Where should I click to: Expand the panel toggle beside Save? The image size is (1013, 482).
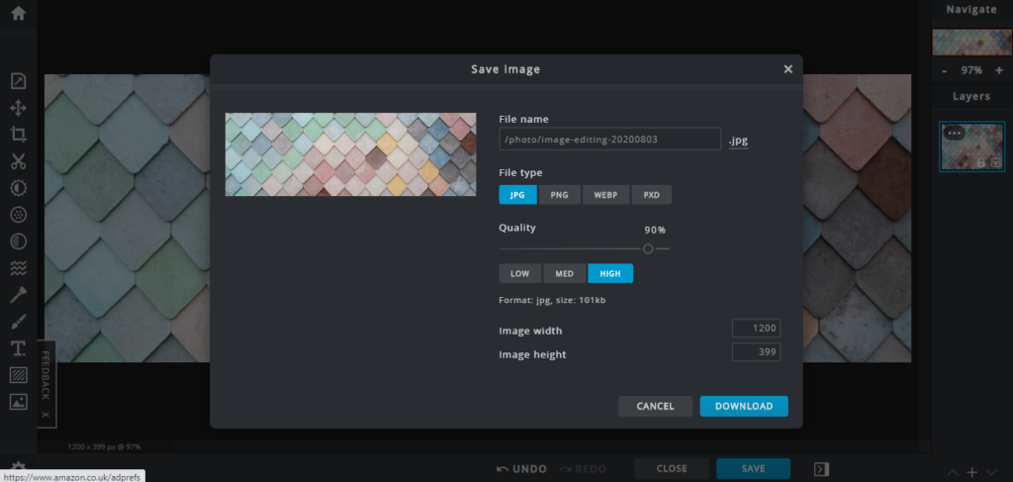pos(821,469)
